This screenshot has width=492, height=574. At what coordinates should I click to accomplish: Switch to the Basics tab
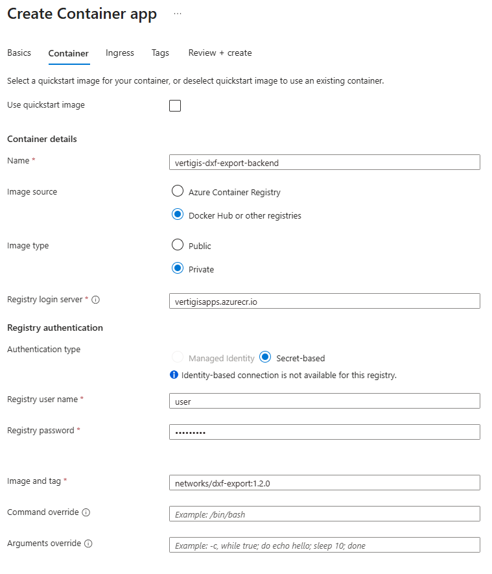(x=19, y=53)
